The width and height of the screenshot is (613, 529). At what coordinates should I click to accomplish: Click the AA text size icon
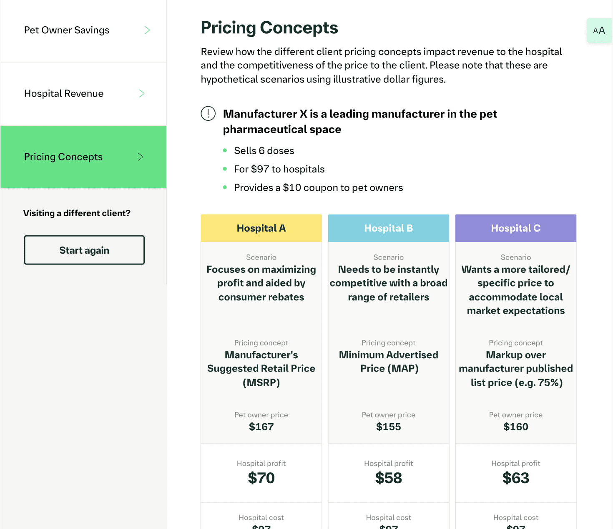[599, 30]
